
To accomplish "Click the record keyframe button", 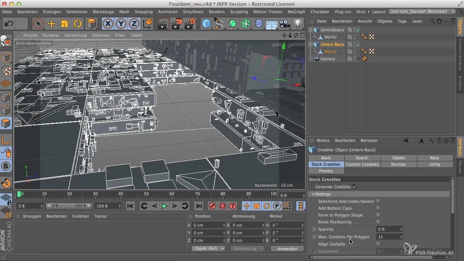I will coord(212,206).
